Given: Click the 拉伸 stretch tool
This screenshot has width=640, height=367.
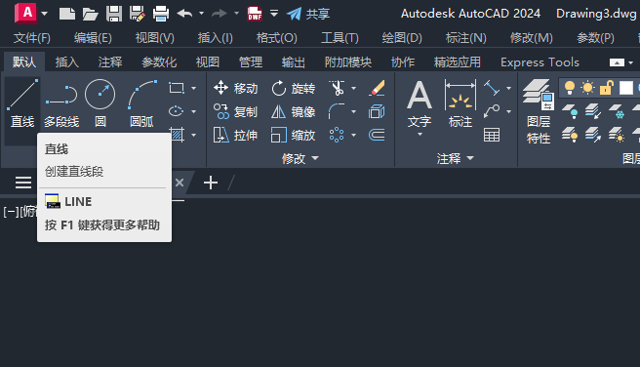Looking at the screenshot, I should [x=236, y=135].
